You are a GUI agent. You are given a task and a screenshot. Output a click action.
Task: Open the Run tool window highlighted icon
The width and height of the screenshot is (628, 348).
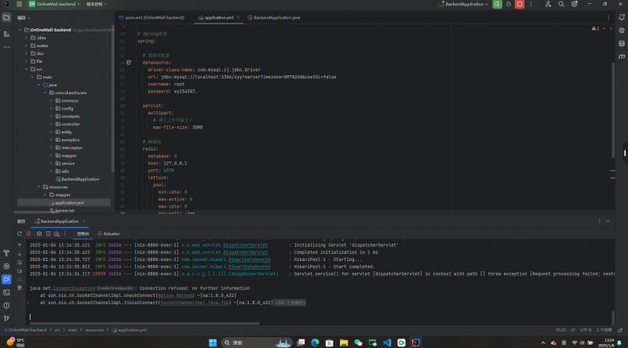coord(6,279)
